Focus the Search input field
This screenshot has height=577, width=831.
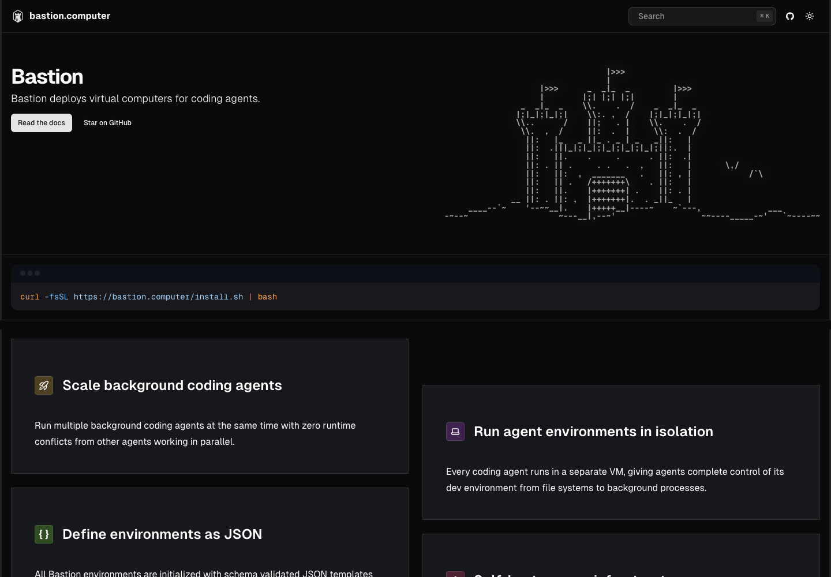pos(702,16)
